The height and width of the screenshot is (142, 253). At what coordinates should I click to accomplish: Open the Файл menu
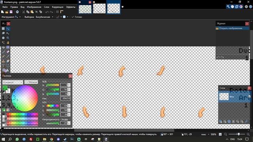coord(5,7)
